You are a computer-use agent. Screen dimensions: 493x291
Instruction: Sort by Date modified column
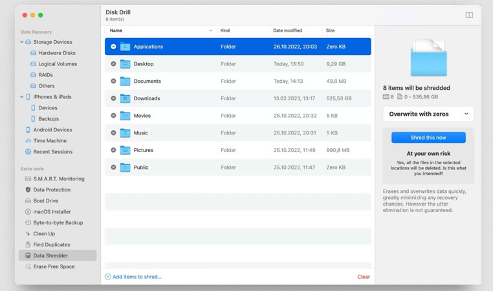pyautogui.click(x=287, y=30)
